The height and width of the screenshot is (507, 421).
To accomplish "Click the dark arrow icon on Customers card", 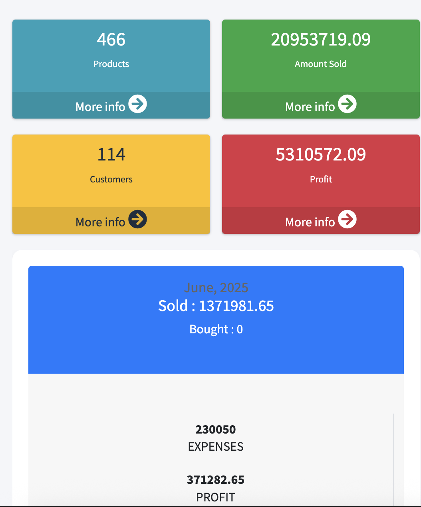I will pyautogui.click(x=138, y=219).
